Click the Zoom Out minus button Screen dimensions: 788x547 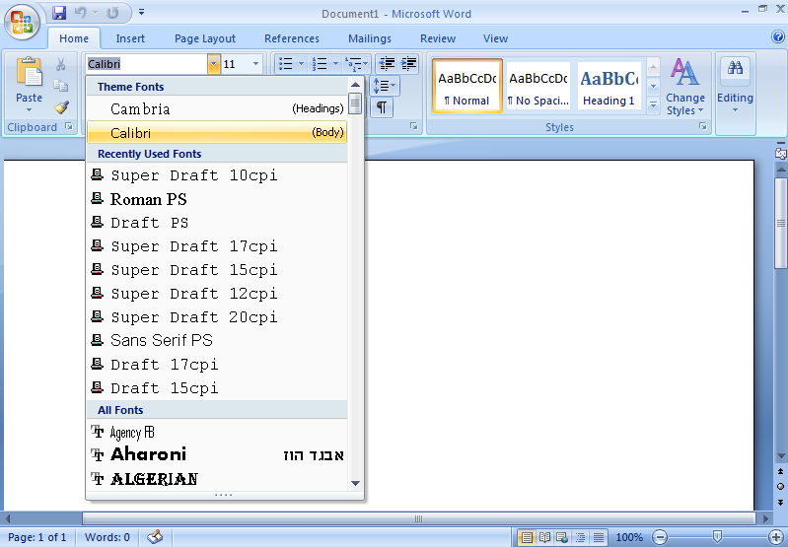(x=660, y=537)
